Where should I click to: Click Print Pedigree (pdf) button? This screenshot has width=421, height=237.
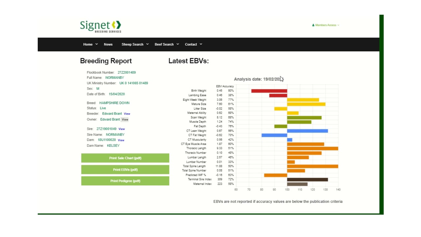(125, 181)
